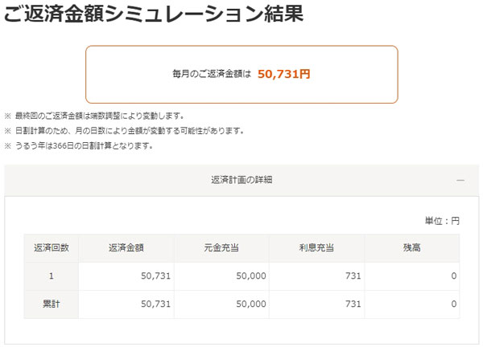
Task: Click the 利息充当 column header
Action: [316, 248]
